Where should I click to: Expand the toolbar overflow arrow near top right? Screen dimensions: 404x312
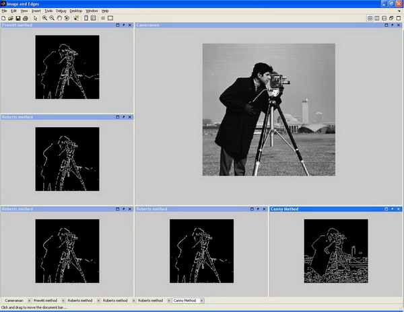399,11
